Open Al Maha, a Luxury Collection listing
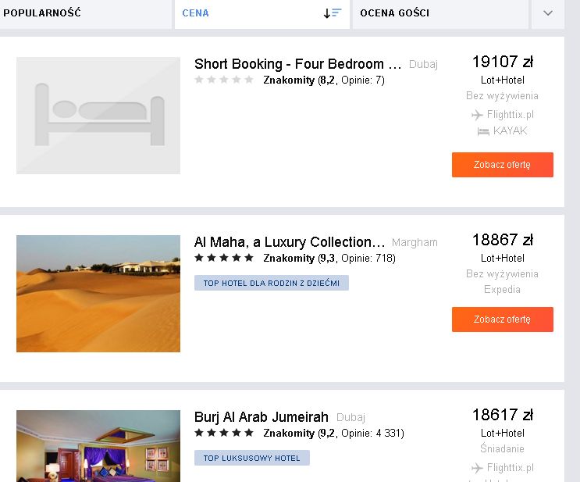The height and width of the screenshot is (482, 580). [x=290, y=242]
